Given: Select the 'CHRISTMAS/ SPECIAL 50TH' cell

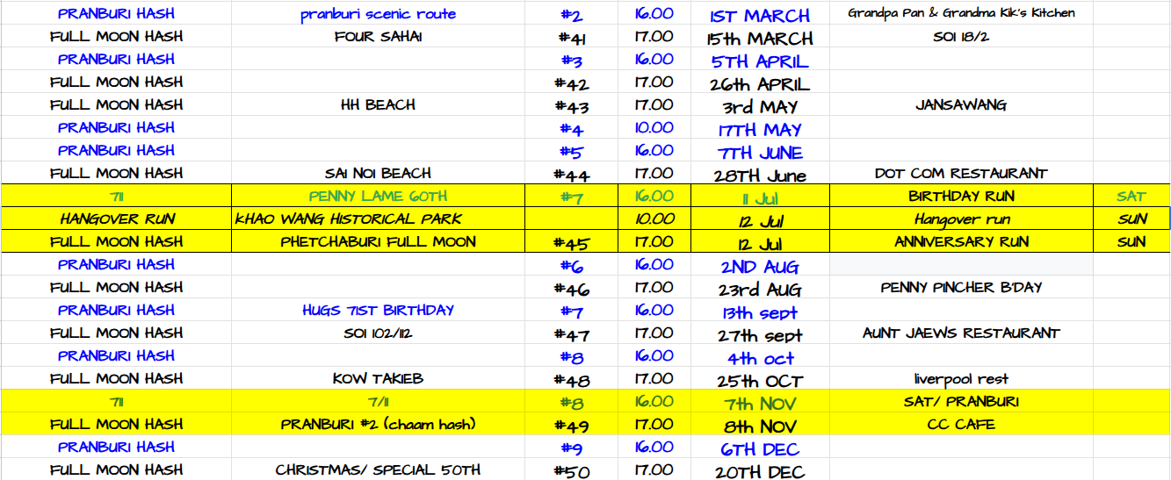Looking at the screenshot, I should 378,470.
